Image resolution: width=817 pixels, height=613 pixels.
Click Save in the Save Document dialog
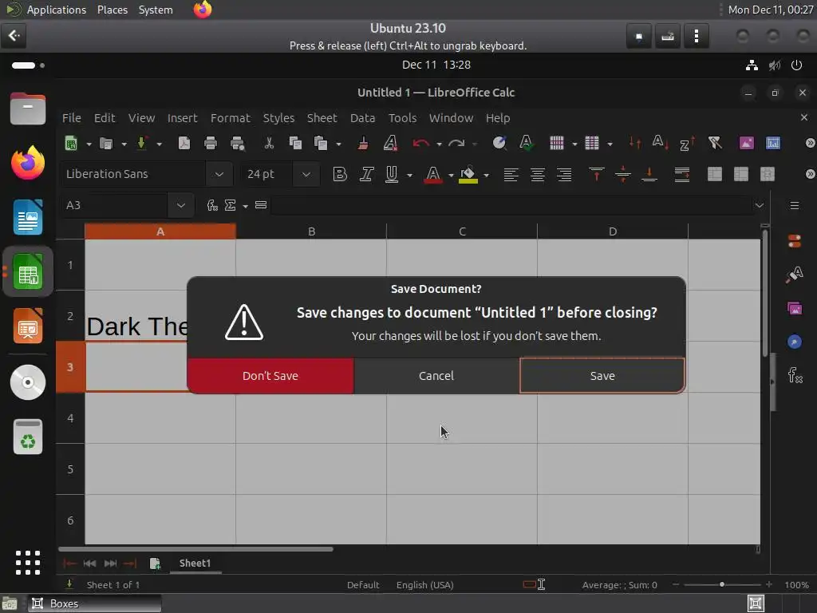tap(602, 376)
